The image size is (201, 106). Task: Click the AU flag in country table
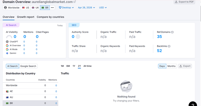click(7, 97)
